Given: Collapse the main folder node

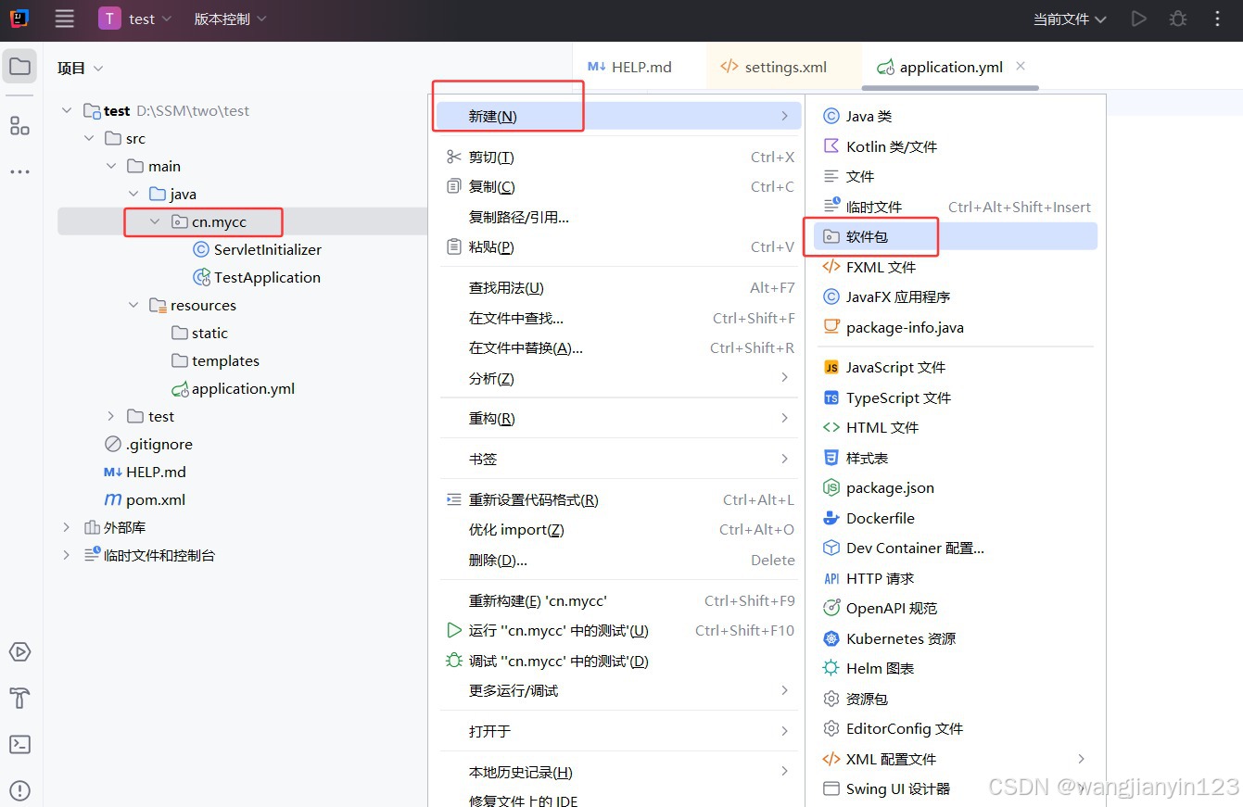Looking at the screenshot, I should click(x=111, y=166).
